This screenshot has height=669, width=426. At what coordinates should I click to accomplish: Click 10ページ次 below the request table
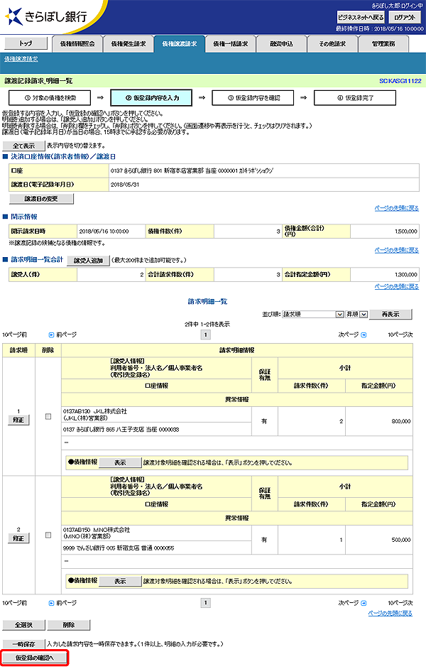400,603
